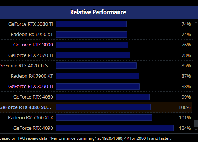Click the 124% value

pos(185,128)
